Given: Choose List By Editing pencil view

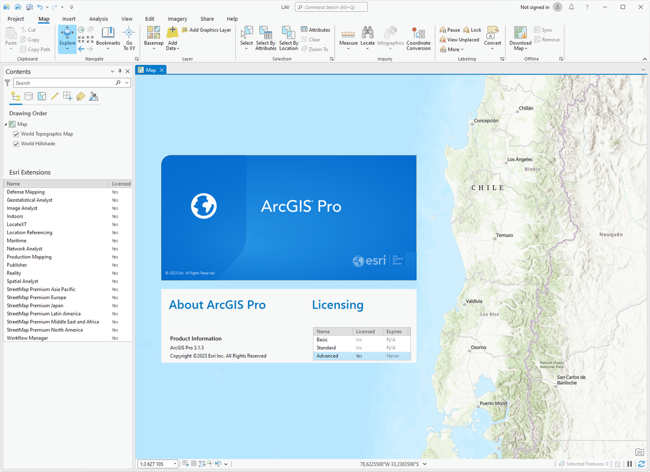Looking at the screenshot, I should [x=54, y=97].
